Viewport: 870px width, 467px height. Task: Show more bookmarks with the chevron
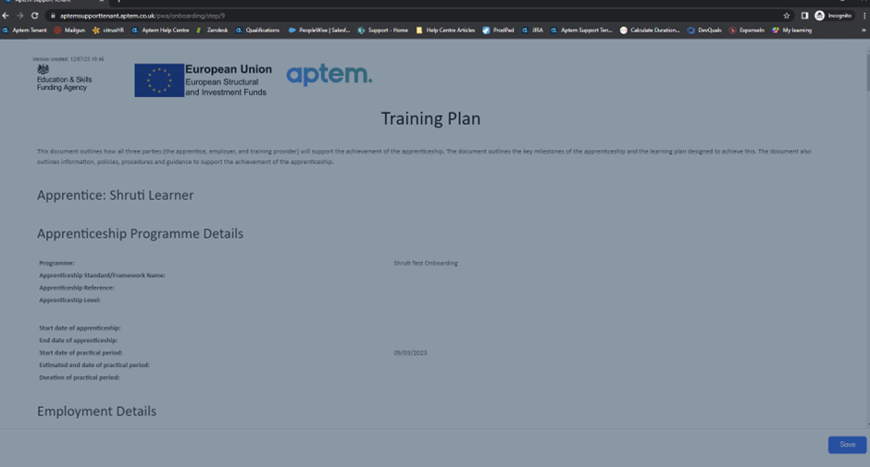tap(864, 31)
